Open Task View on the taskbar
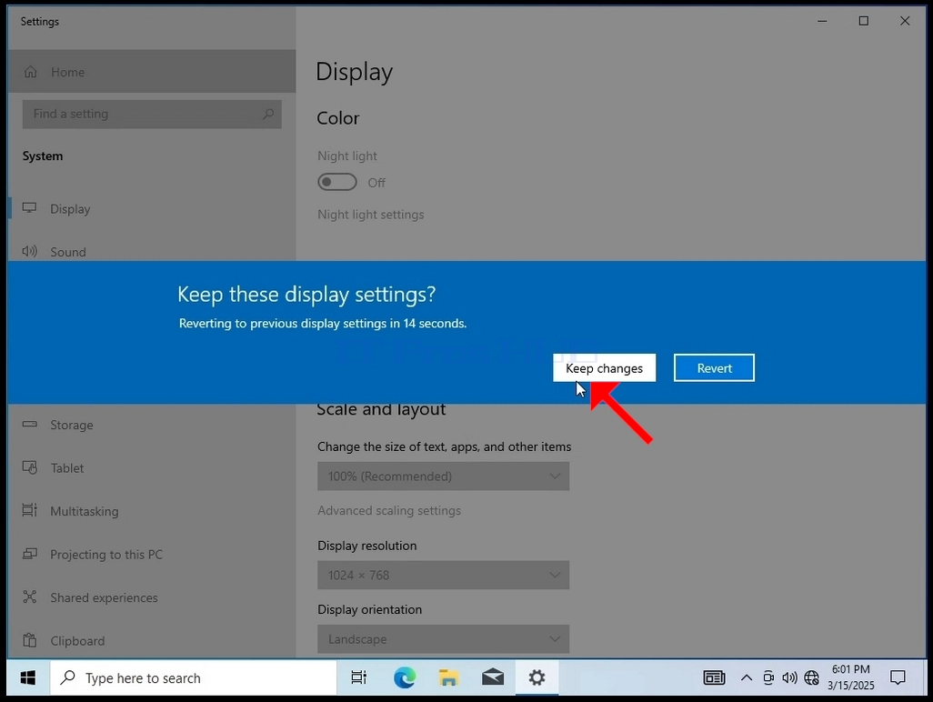 [x=358, y=677]
